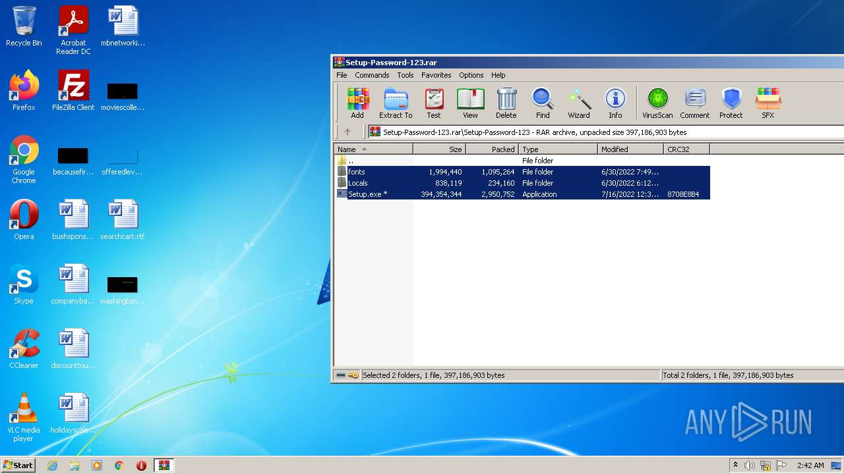Open mbnetworki document on desktop
The width and height of the screenshot is (844, 474).
tap(123, 26)
